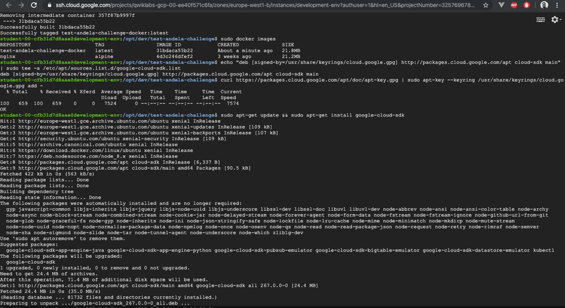Reload the SSH terminal page

34,5
